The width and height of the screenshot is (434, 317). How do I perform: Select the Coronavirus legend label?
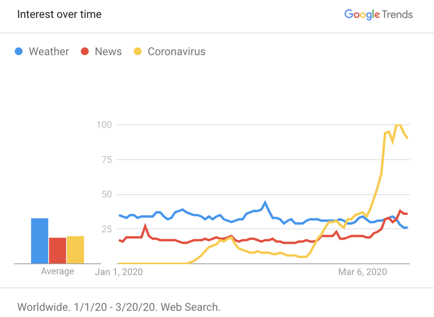[x=176, y=52]
